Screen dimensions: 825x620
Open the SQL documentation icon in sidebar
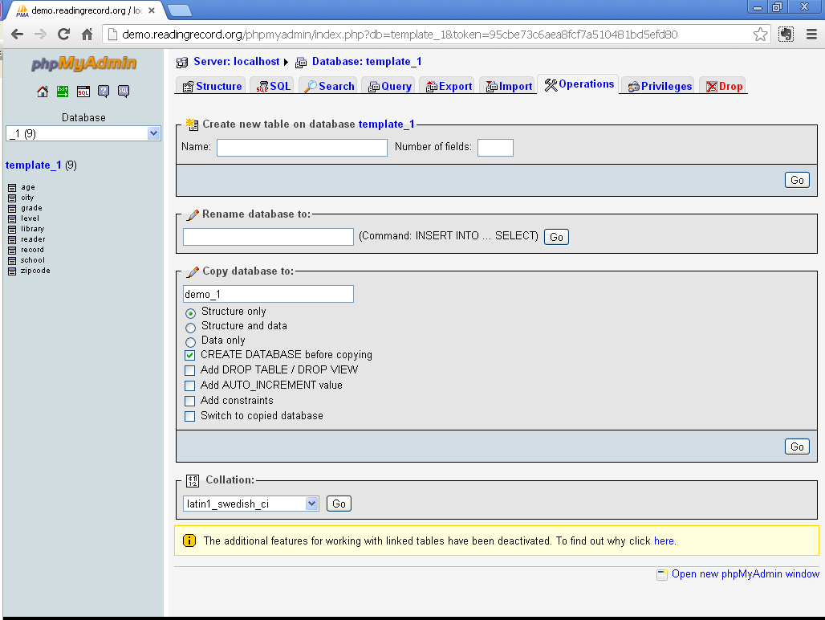[124, 92]
